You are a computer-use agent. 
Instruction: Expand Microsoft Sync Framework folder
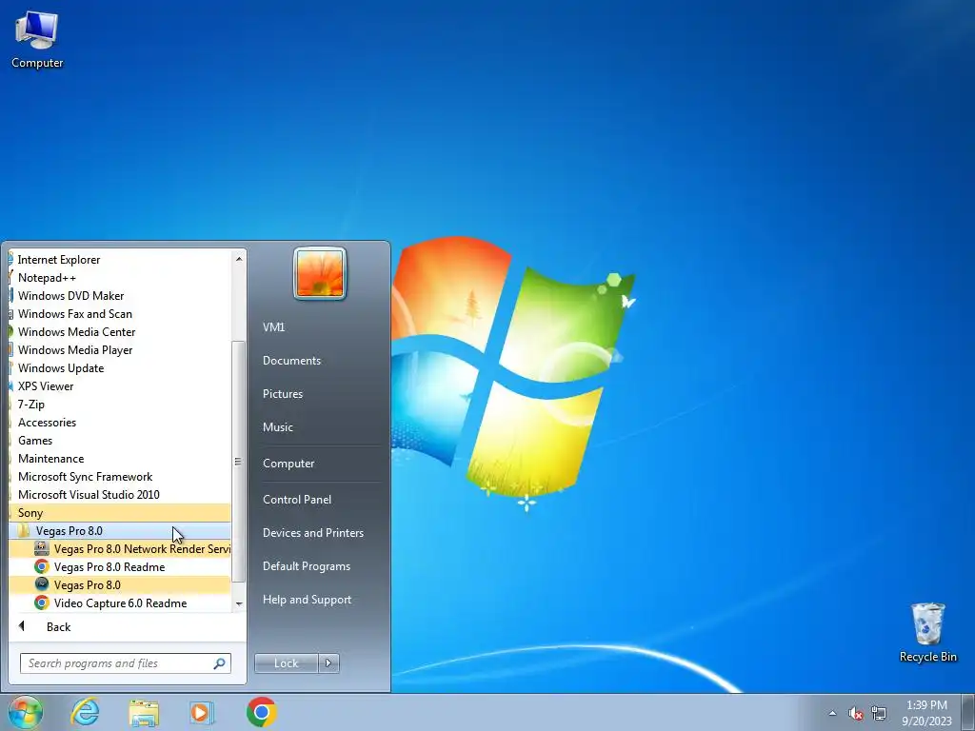(x=119, y=477)
